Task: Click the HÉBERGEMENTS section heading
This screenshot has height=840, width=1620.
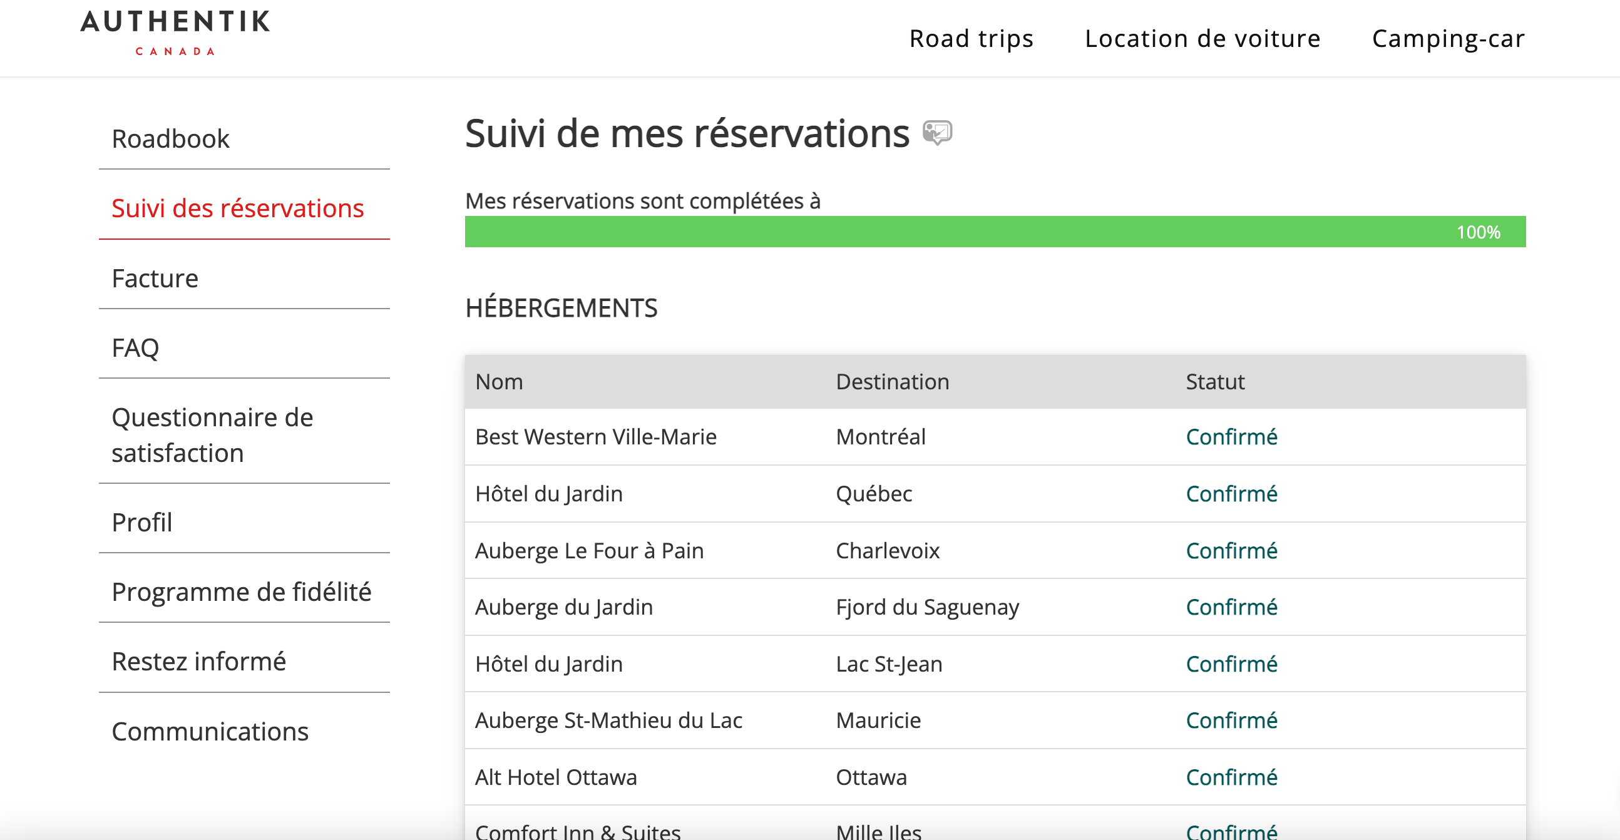Action: [561, 308]
